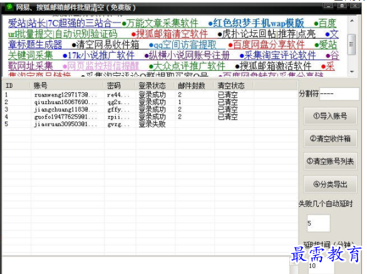The height and width of the screenshot is (274, 367).
Task: Open the 大众点评推广软件 link
Action: point(187,66)
